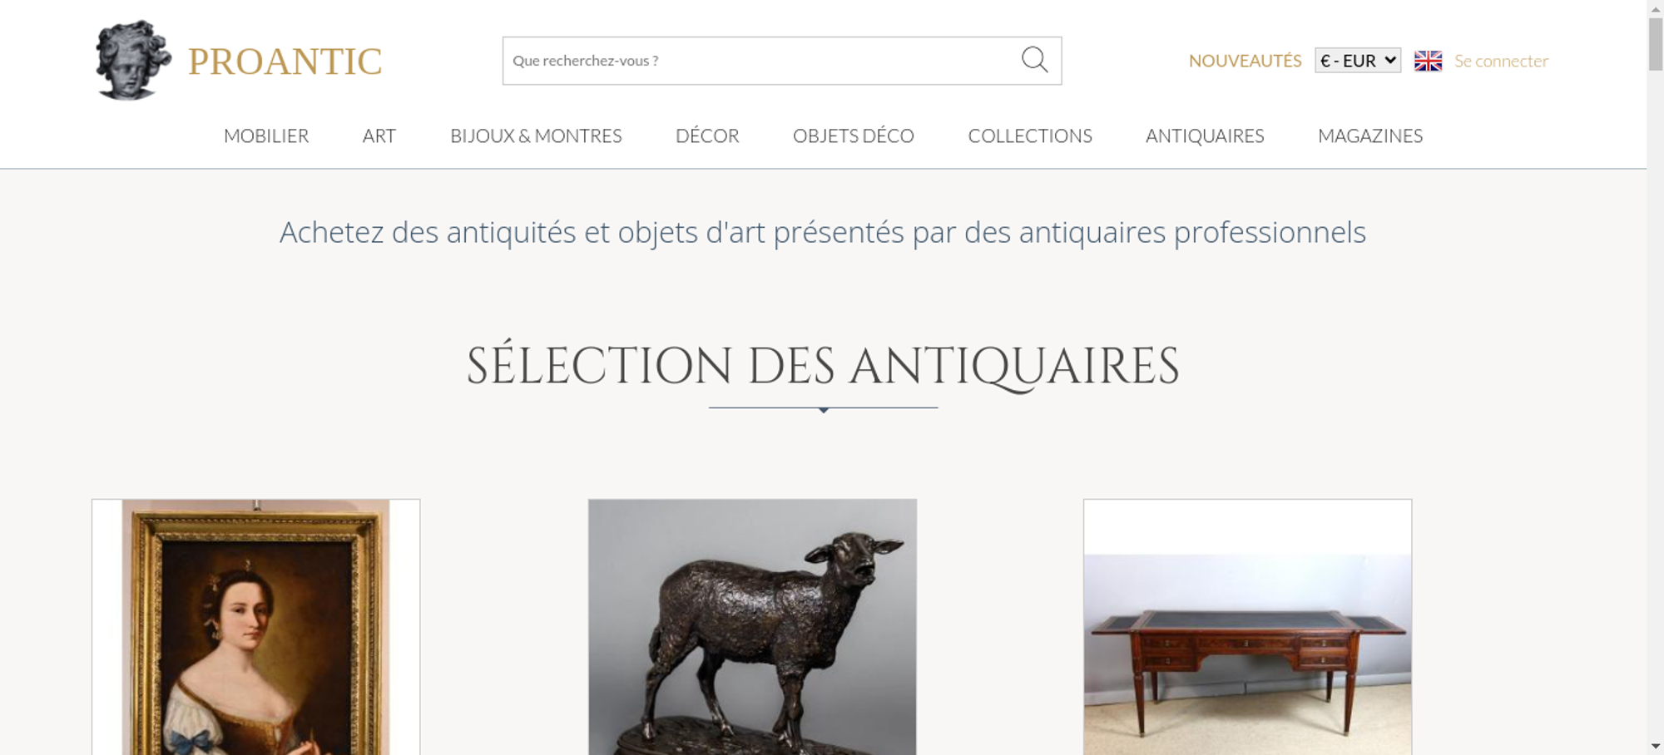The image size is (1664, 755).
Task: Click the PROANTIC brand name text
Action: [285, 62]
